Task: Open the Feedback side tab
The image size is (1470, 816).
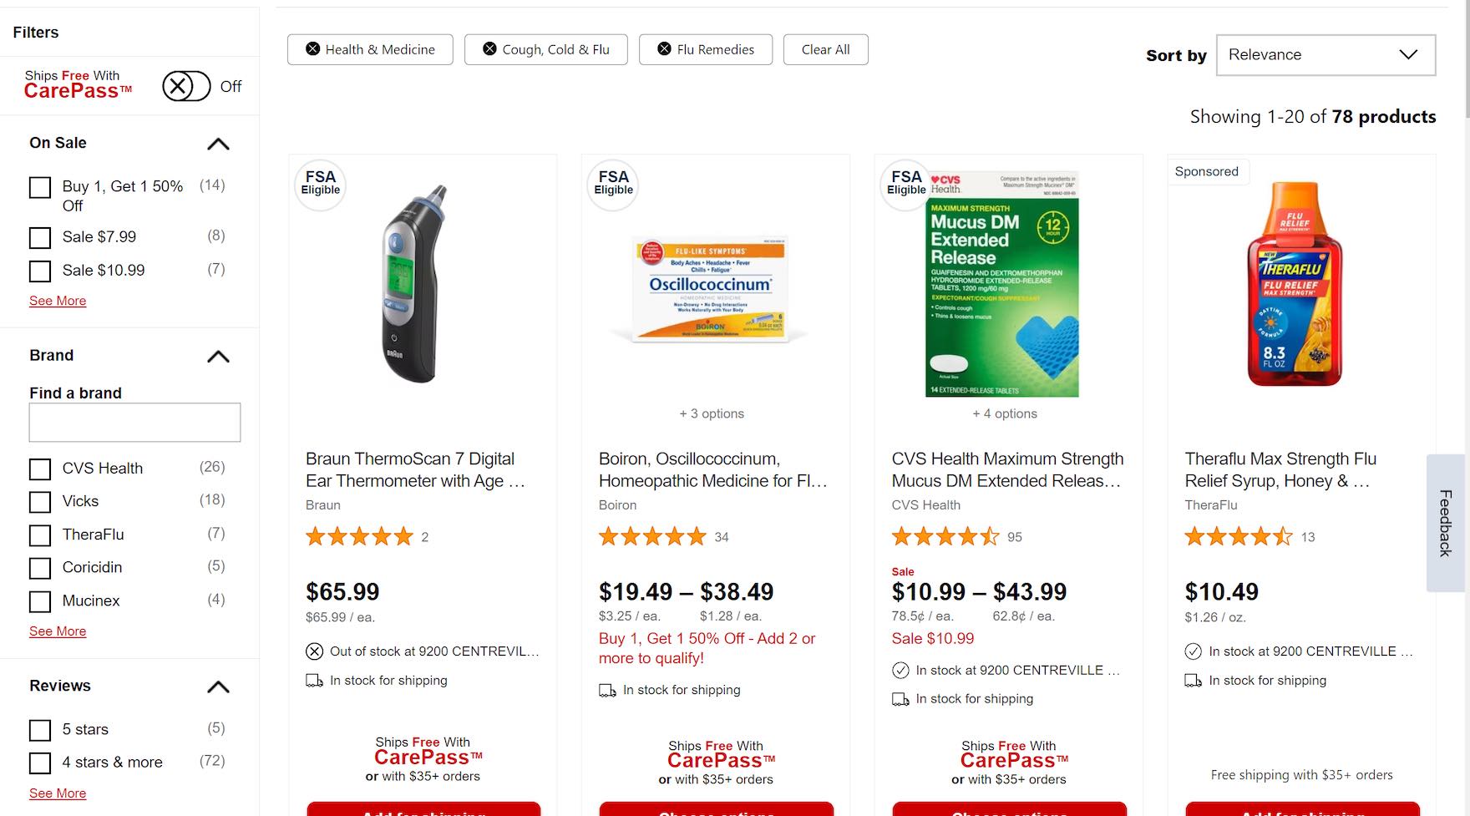Action: [1446, 523]
